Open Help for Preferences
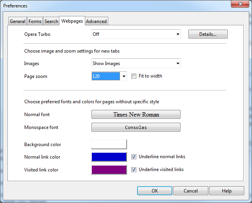Viewport: 252px width, 203px height. (227, 191)
